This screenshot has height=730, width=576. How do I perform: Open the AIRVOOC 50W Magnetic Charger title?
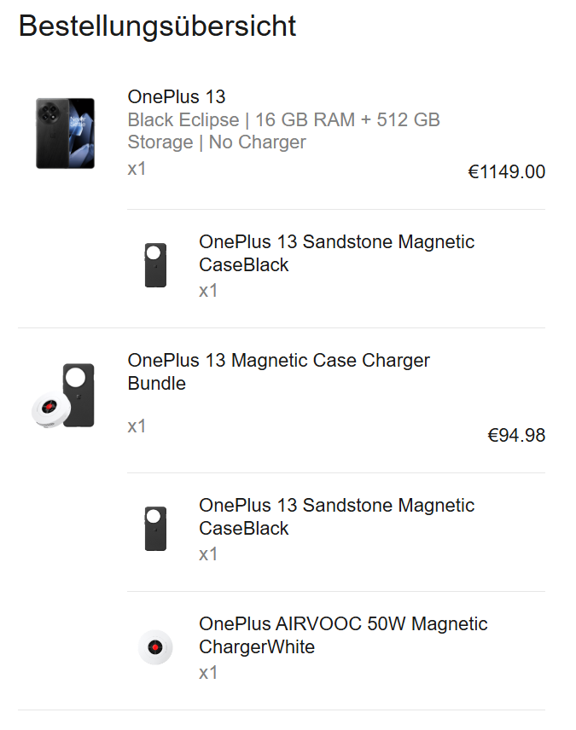coord(343,635)
